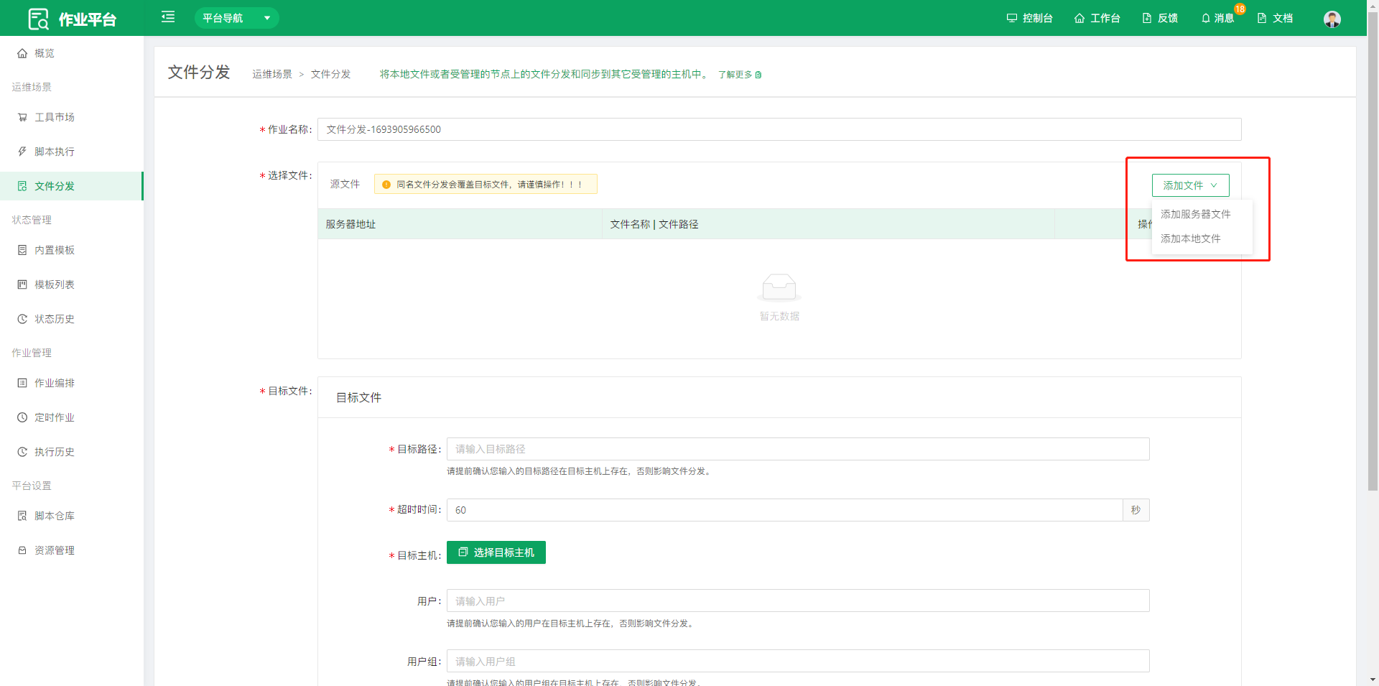This screenshot has height=686, width=1379.
Task: Click the 内置模板 document icon
Action: (x=22, y=250)
